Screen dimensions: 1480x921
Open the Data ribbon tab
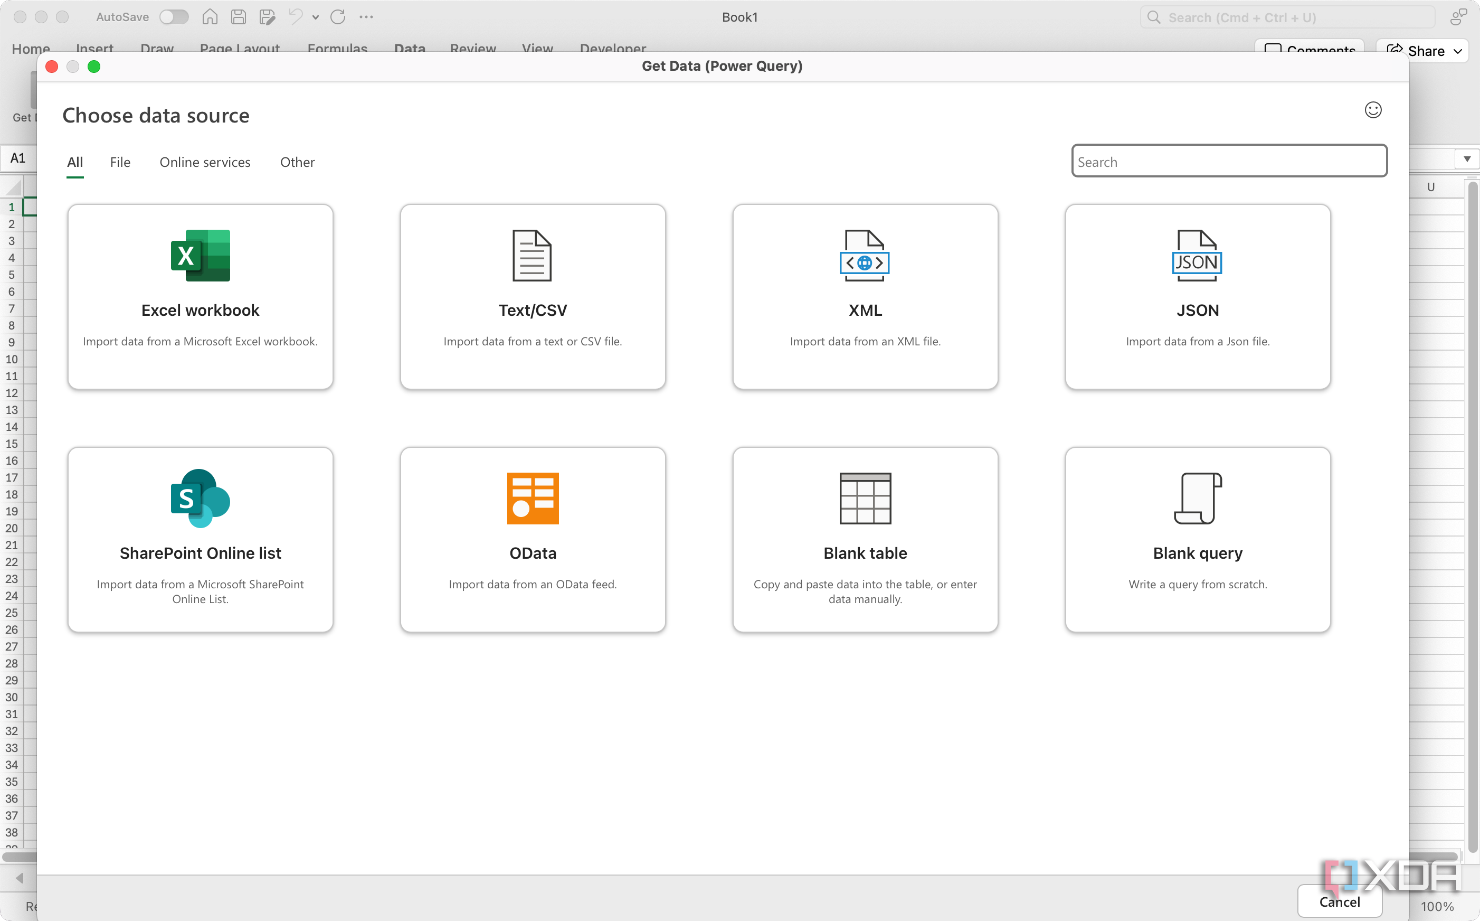tap(410, 48)
